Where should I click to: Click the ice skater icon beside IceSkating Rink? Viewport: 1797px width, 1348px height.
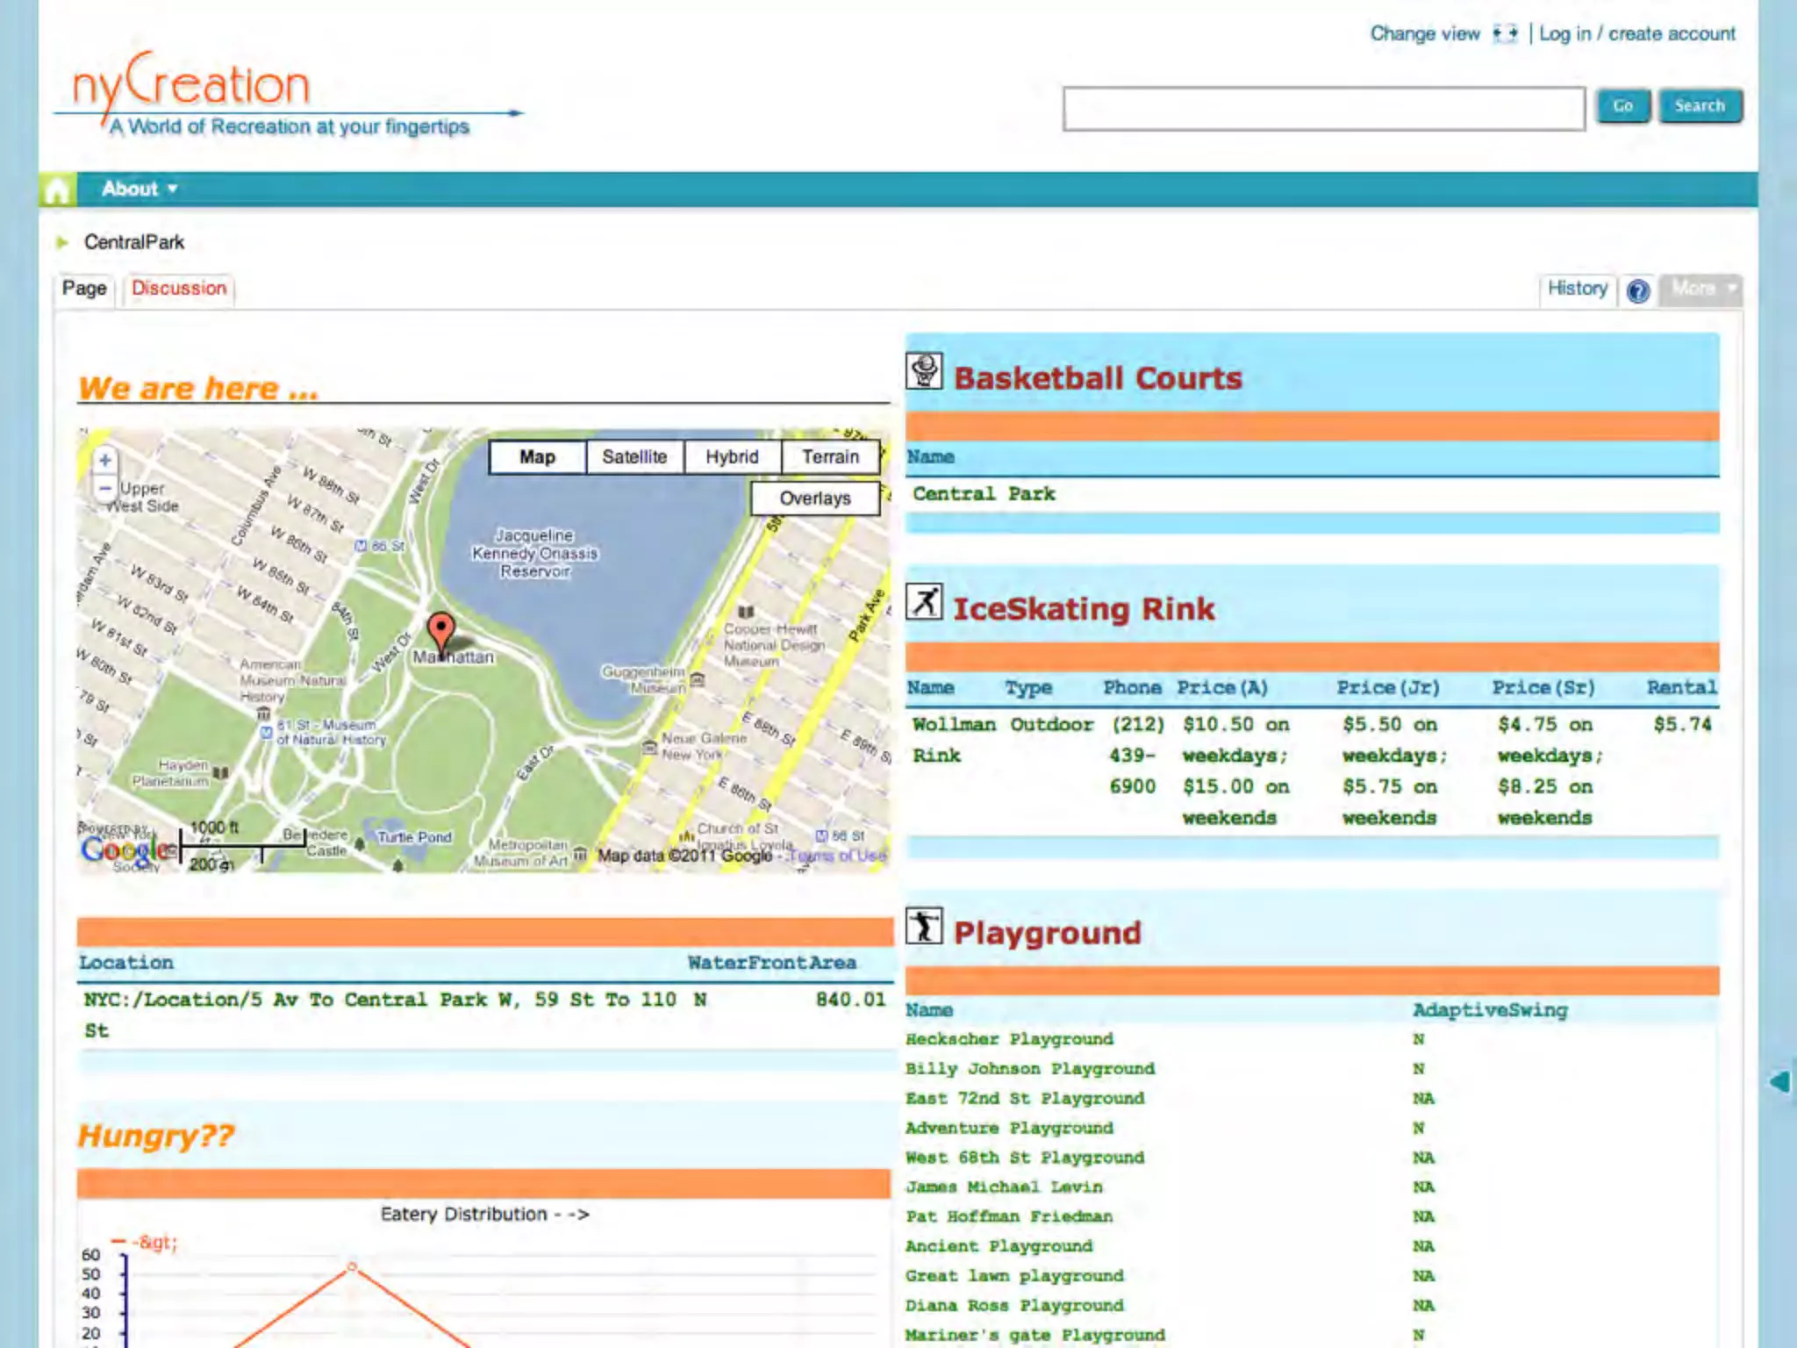(x=924, y=602)
